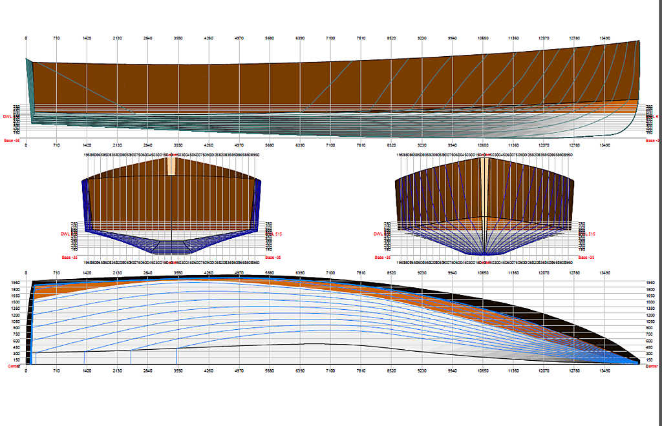Select station 10650 label above the side profile
The width and height of the screenshot is (662, 426).
pos(483,38)
